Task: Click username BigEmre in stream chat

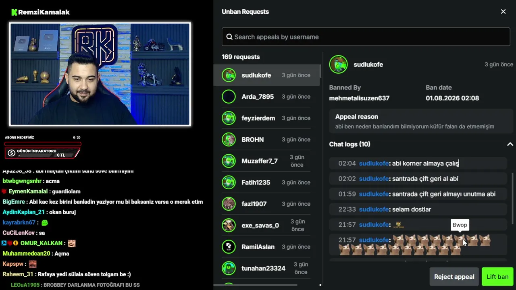Action: (14, 202)
